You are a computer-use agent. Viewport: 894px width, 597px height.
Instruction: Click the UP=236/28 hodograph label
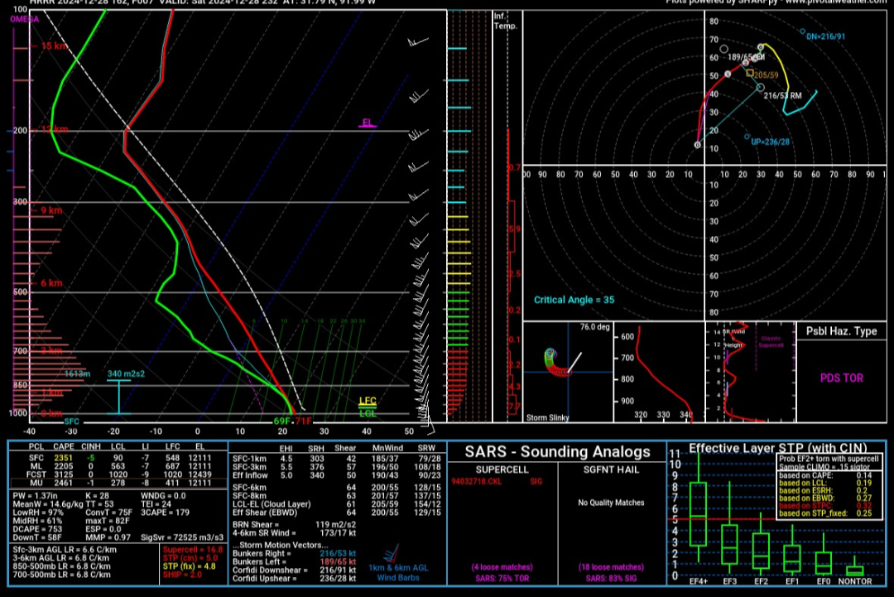click(771, 142)
